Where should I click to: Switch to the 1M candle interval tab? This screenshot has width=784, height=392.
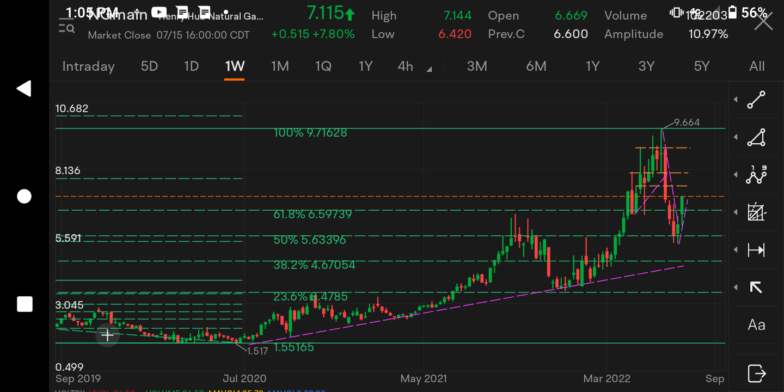point(280,66)
